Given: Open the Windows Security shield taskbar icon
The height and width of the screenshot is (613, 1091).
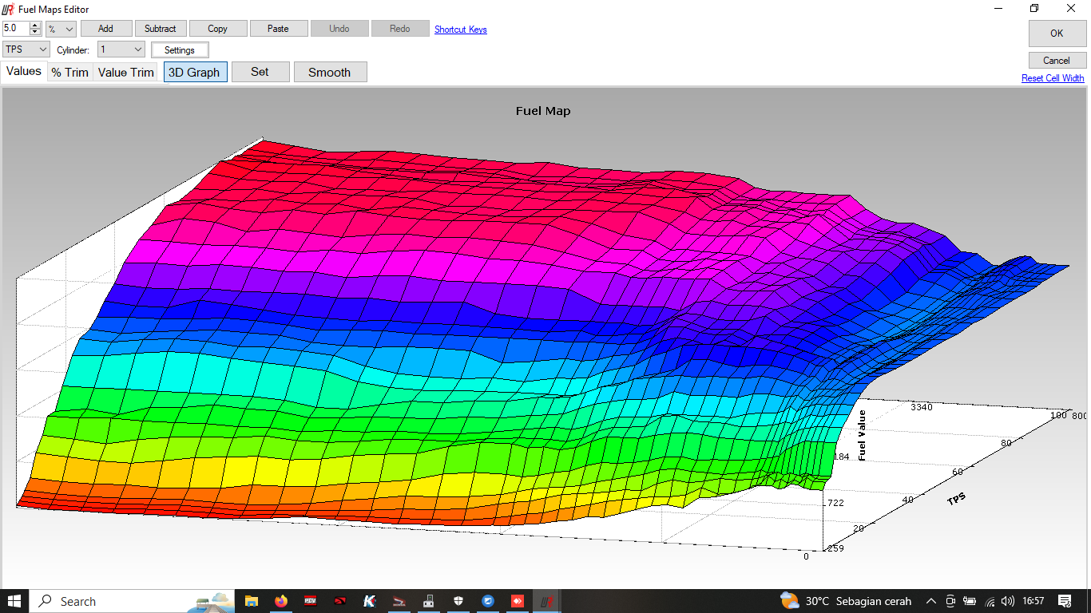Looking at the screenshot, I should pyautogui.click(x=458, y=601).
